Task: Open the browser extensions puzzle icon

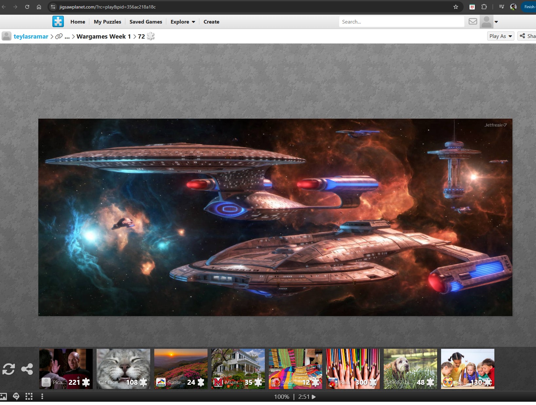Action: pos(484,7)
